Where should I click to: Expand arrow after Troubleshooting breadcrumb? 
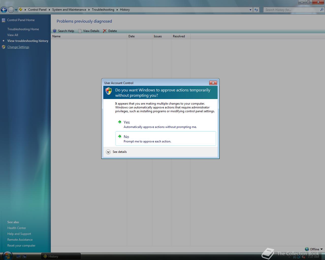point(117,10)
